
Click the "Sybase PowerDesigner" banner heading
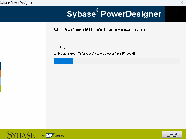click(114, 14)
